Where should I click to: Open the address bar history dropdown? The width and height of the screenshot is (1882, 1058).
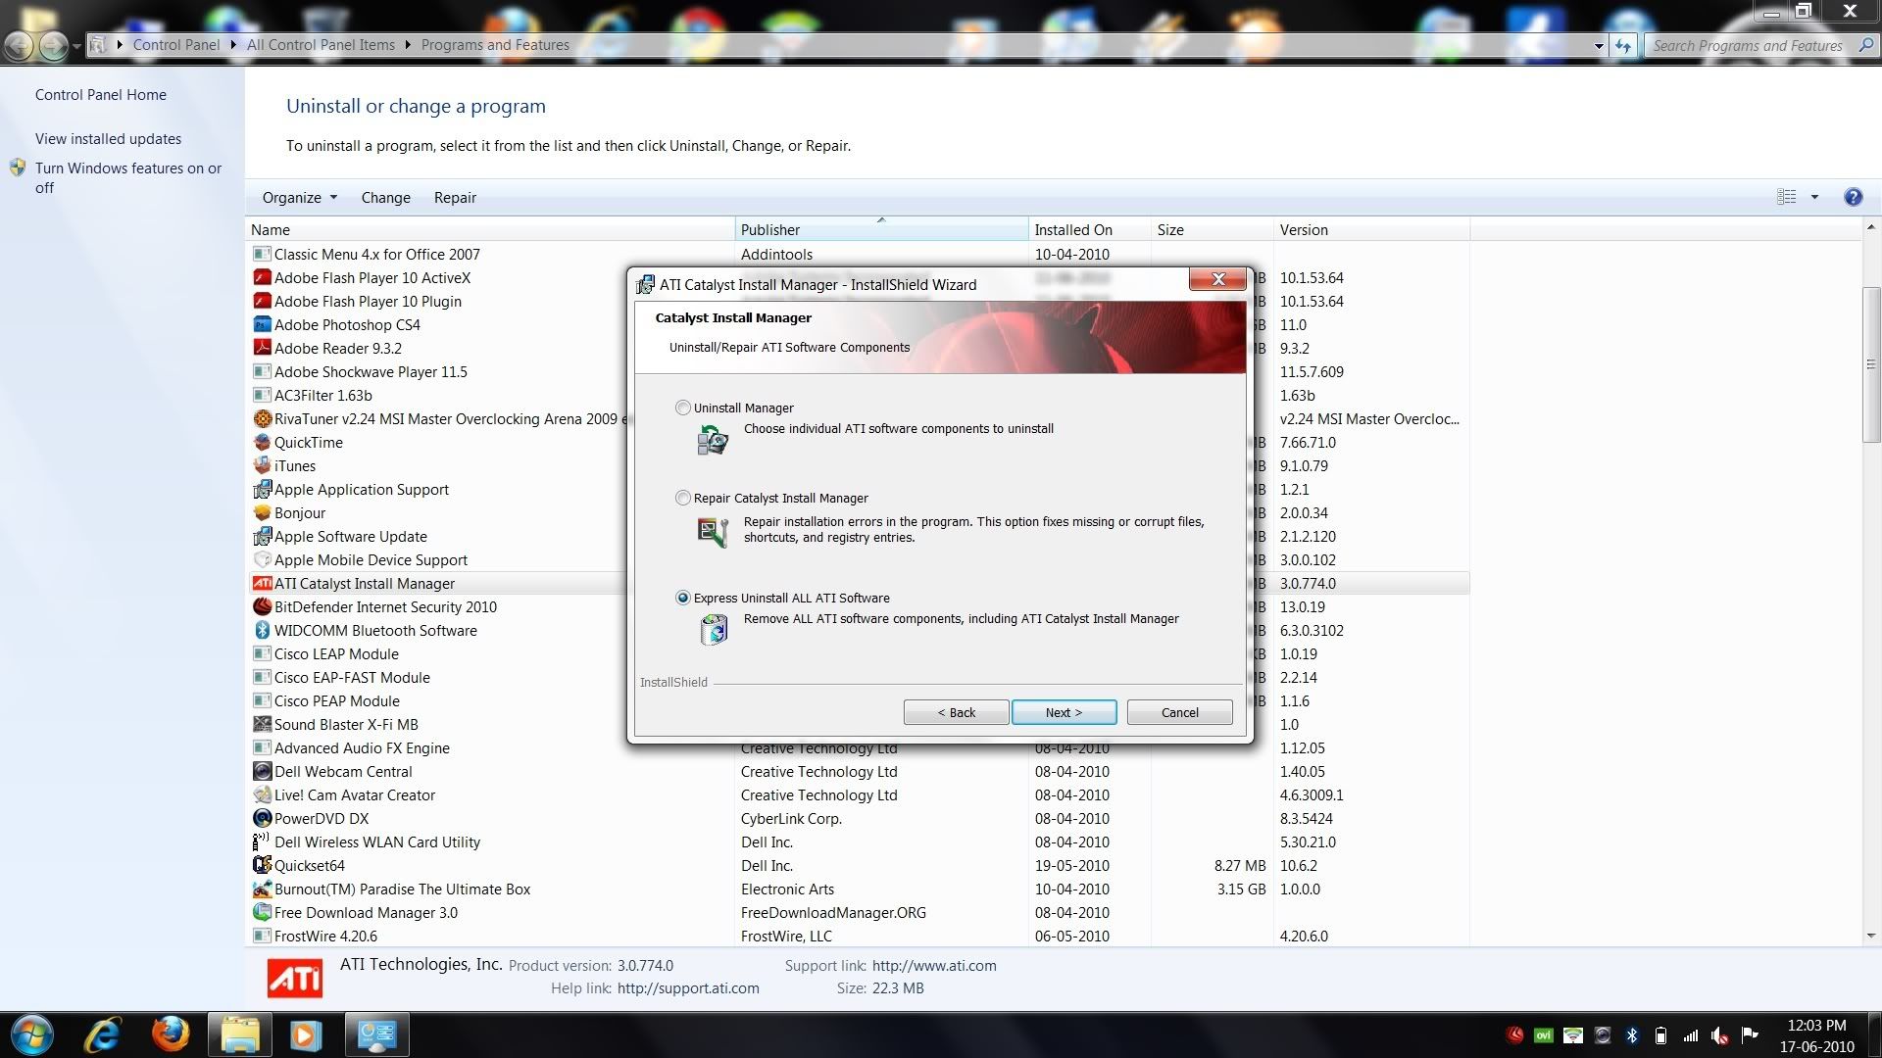point(1599,45)
